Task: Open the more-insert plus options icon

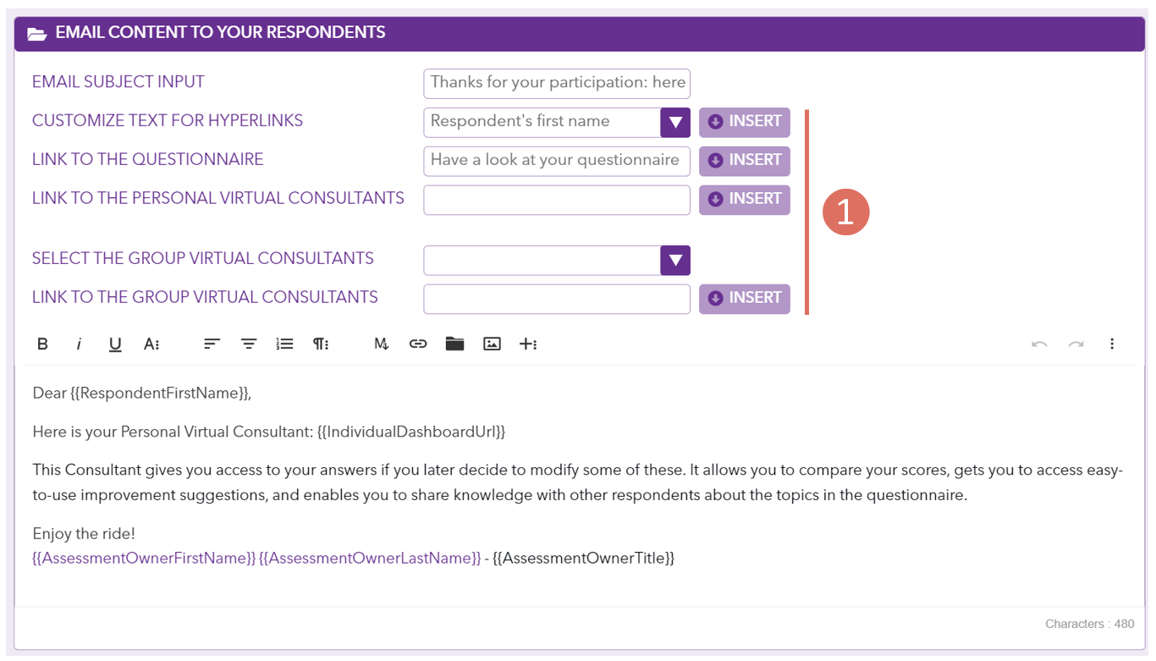Action: tap(529, 344)
